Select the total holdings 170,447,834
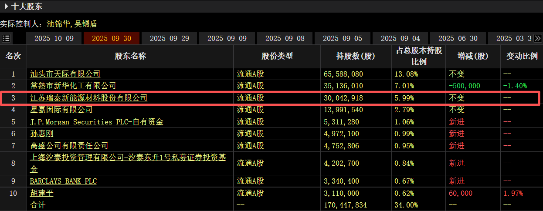Screen dimensions: 543x211 345,205
